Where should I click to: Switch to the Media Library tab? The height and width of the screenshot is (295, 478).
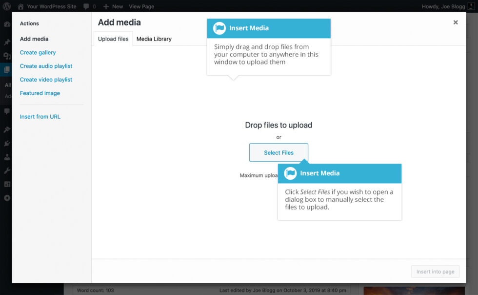coord(154,38)
